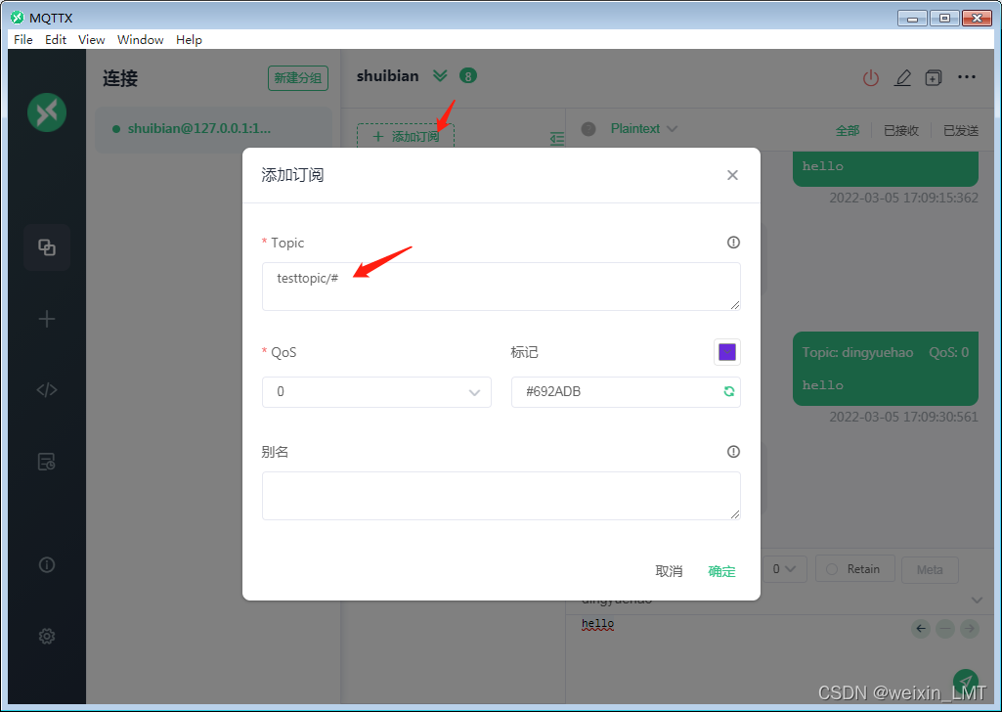Click the Topic help info icon
The image size is (1002, 712).
[733, 243]
